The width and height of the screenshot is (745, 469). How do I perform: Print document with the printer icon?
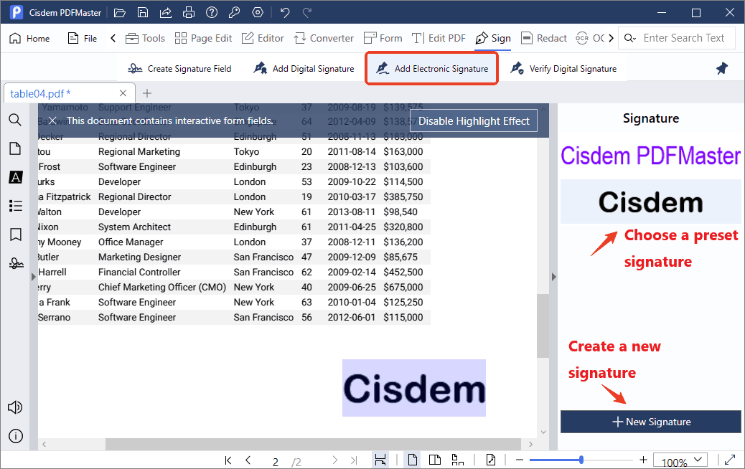coord(189,12)
